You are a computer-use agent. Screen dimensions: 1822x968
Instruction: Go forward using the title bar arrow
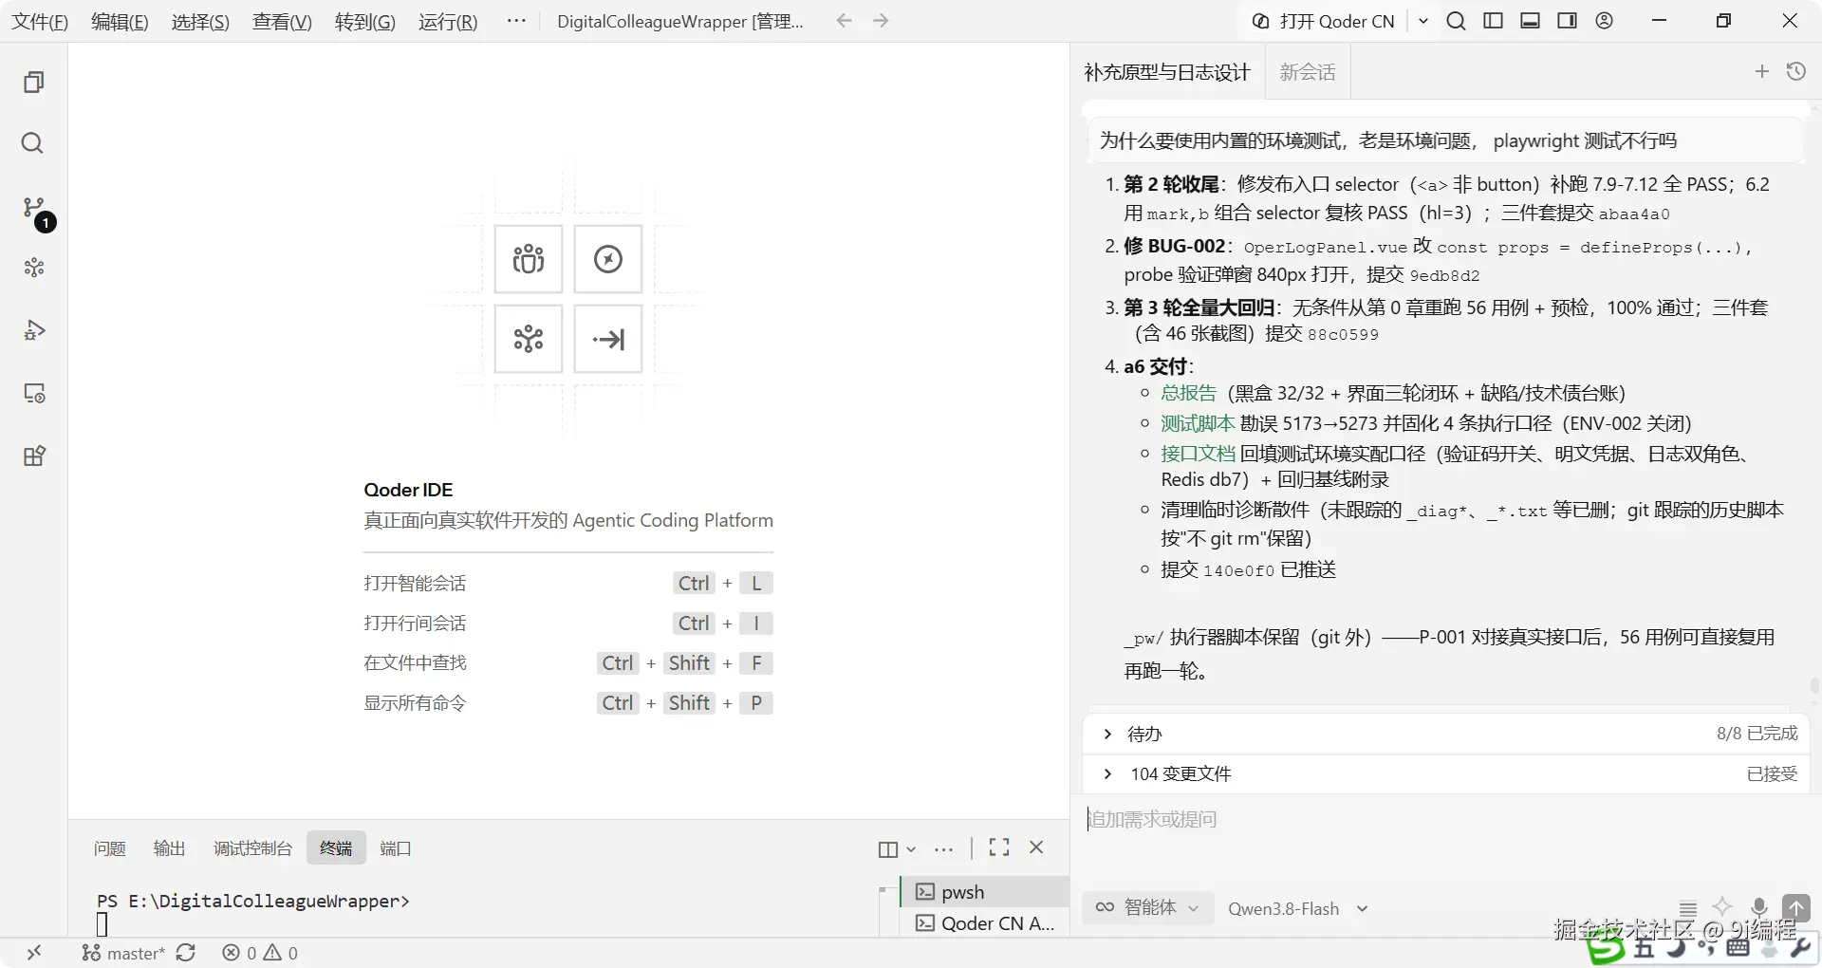[881, 21]
